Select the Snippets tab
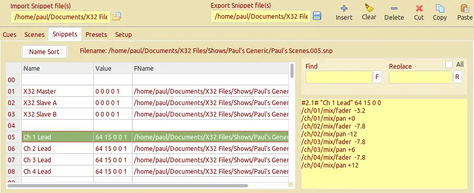 [65, 34]
